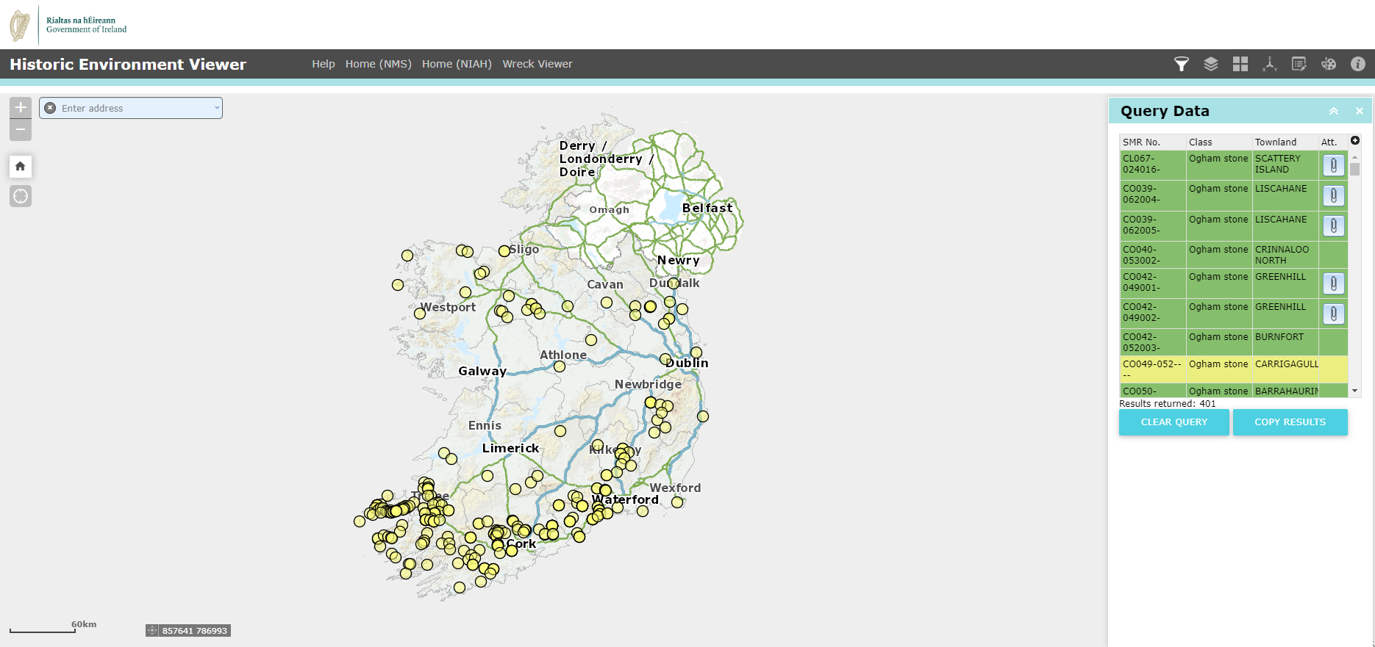The height and width of the screenshot is (647, 1375).
Task: Click the COPY RESULTS button
Action: coord(1290,422)
